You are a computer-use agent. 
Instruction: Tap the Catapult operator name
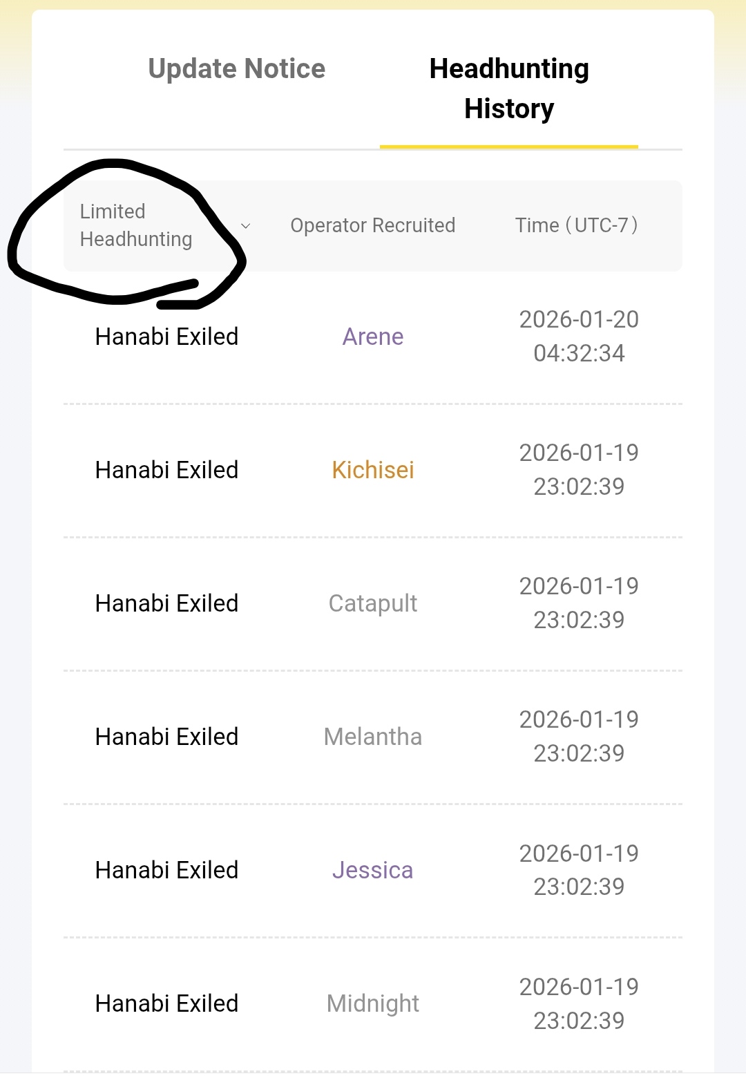[373, 603]
